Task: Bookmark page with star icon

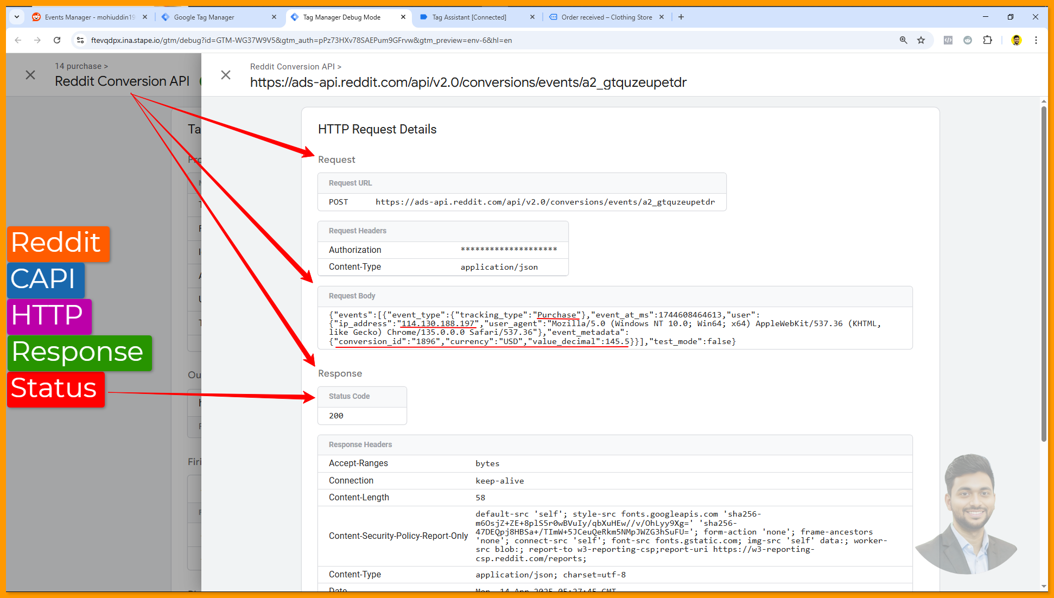Action: pos(921,40)
